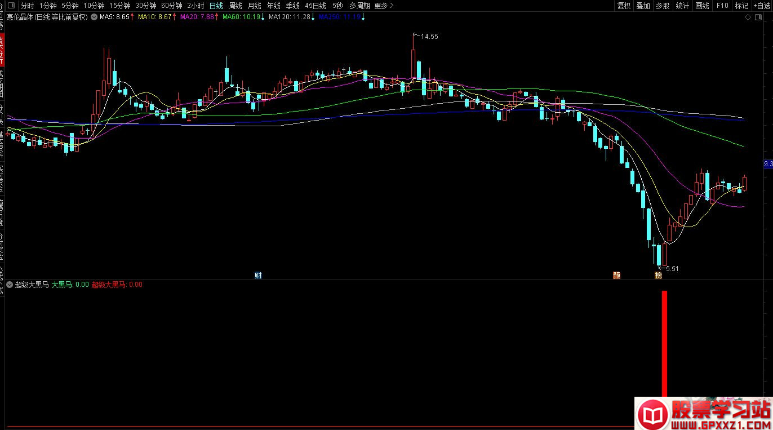Open the F10 company info
The height and width of the screenshot is (430, 773).
coord(722,6)
